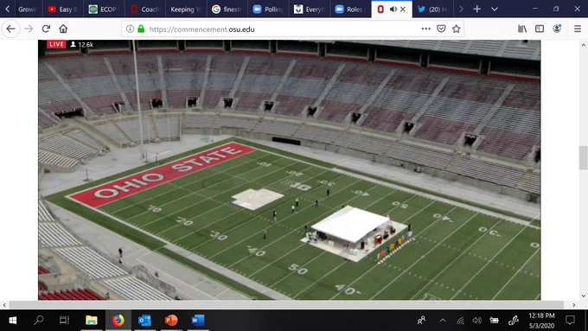Open People icon in system tray
The width and height of the screenshot is (588, 331).
(x=421, y=320)
